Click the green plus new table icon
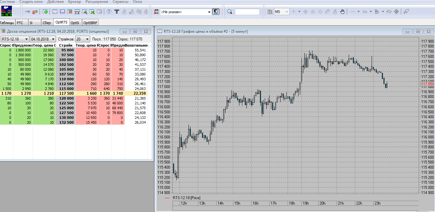 pos(45,12)
